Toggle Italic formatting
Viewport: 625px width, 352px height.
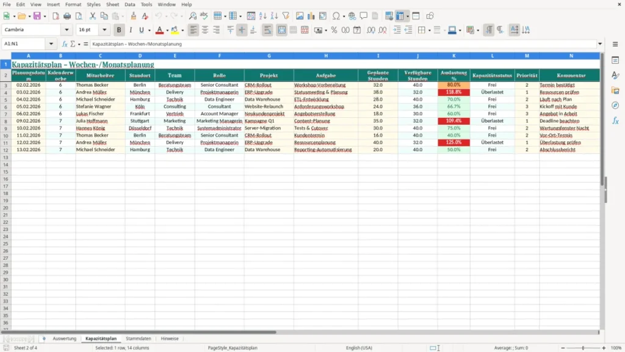click(131, 30)
